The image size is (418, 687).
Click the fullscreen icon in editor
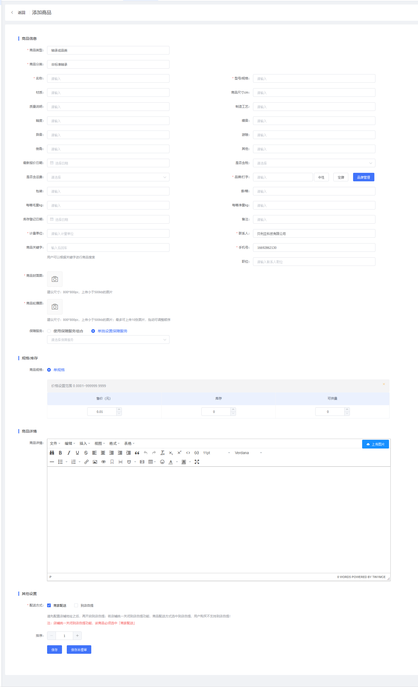coord(197,462)
